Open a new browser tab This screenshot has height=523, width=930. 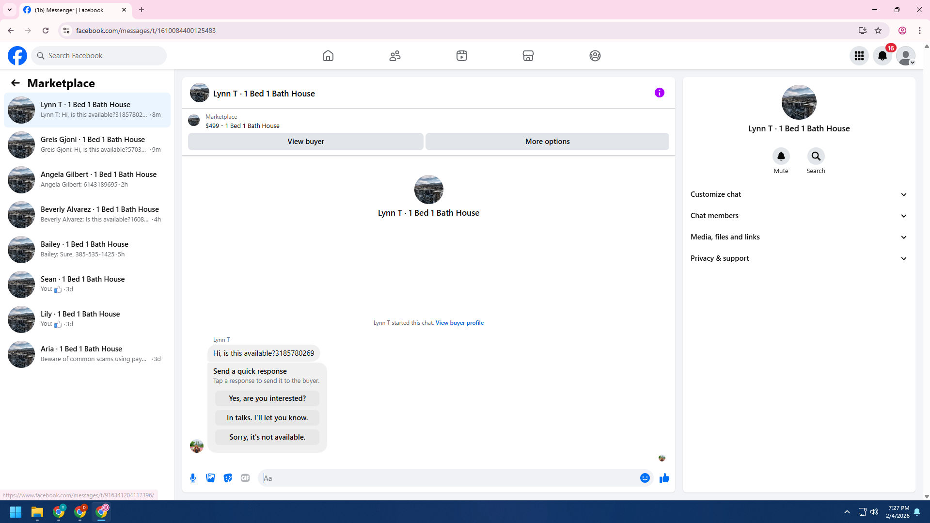point(142,10)
